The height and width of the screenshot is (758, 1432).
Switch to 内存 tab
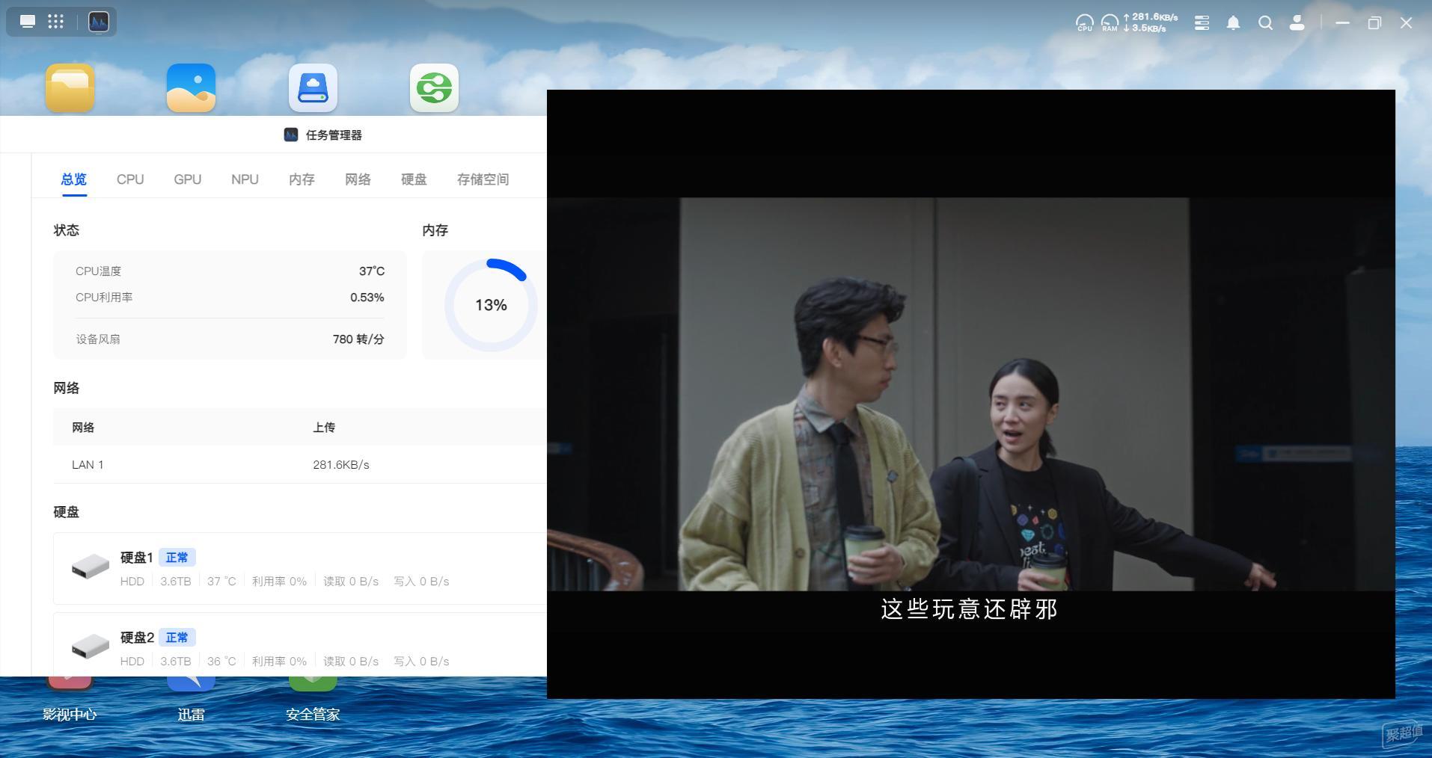click(302, 179)
